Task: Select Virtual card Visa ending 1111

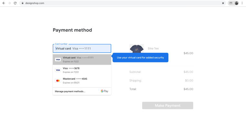Action: (x=82, y=60)
